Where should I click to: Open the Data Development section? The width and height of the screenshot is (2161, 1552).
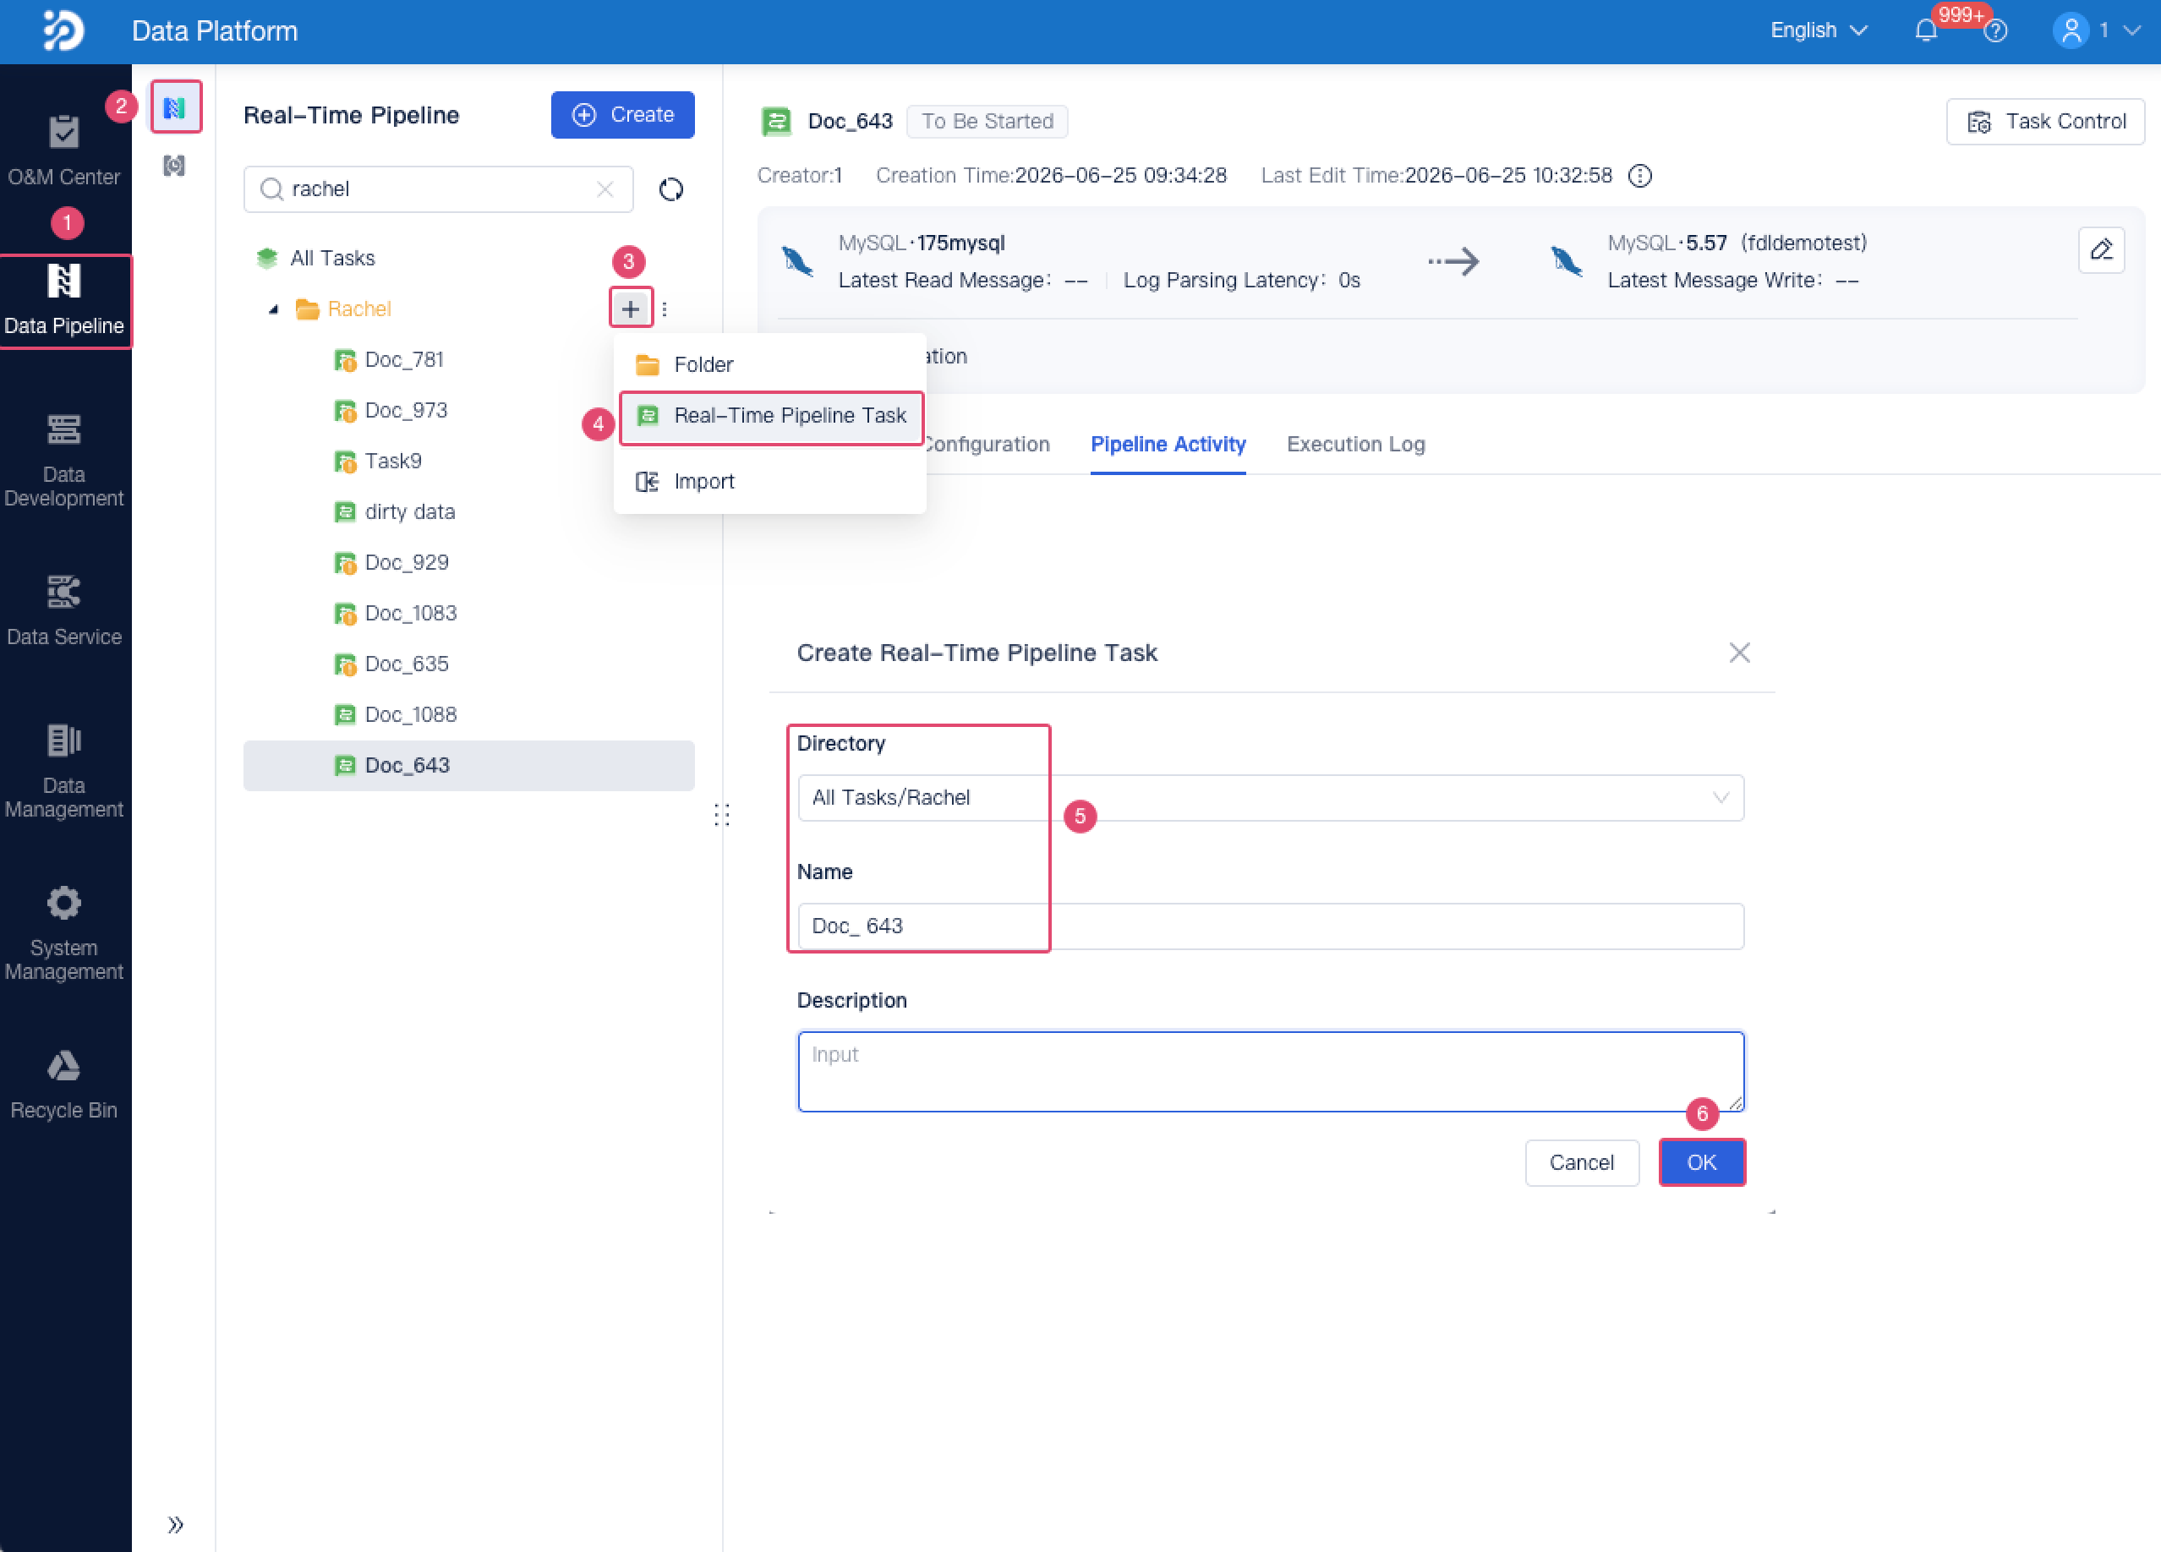(x=64, y=462)
